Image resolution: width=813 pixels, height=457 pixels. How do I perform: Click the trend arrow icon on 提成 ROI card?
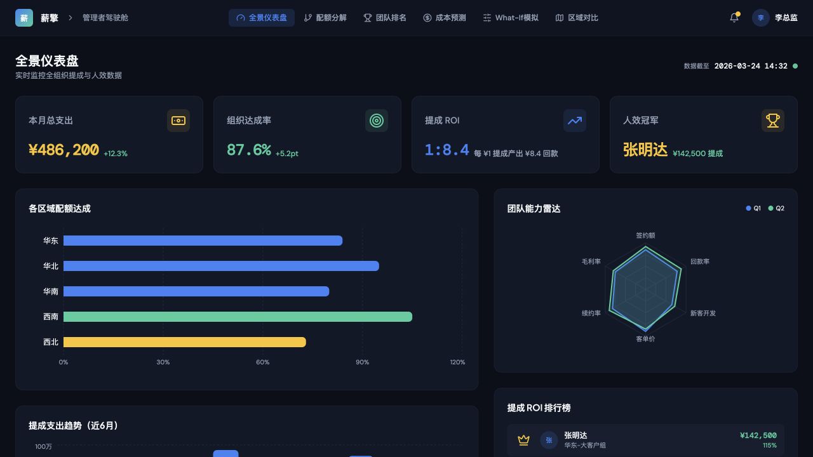tap(575, 121)
